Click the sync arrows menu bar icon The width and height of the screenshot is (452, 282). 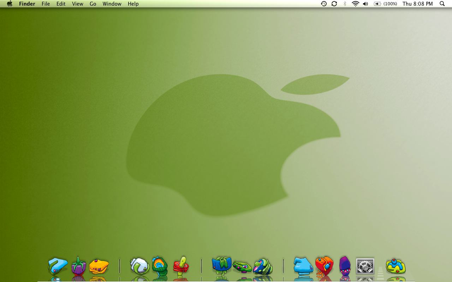point(334,4)
